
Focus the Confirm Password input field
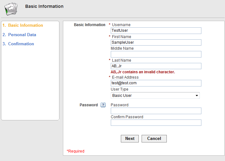point(156,123)
